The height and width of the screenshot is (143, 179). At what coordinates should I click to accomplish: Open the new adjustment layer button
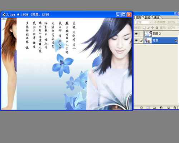pyautogui.click(x=161, y=108)
